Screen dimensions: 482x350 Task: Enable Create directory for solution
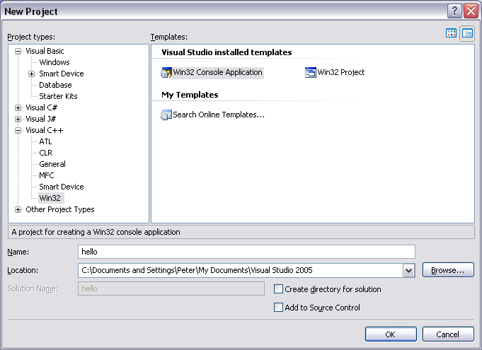[x=279, y=289]
